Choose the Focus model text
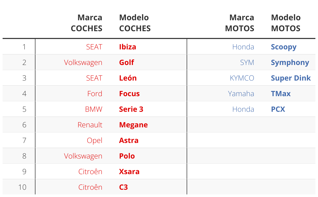The height and width of the screenshot is (197, 318). pos(129,94)
